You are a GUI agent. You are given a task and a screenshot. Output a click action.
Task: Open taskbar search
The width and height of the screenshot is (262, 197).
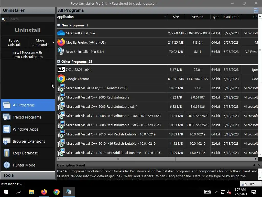tap(18, 192)
